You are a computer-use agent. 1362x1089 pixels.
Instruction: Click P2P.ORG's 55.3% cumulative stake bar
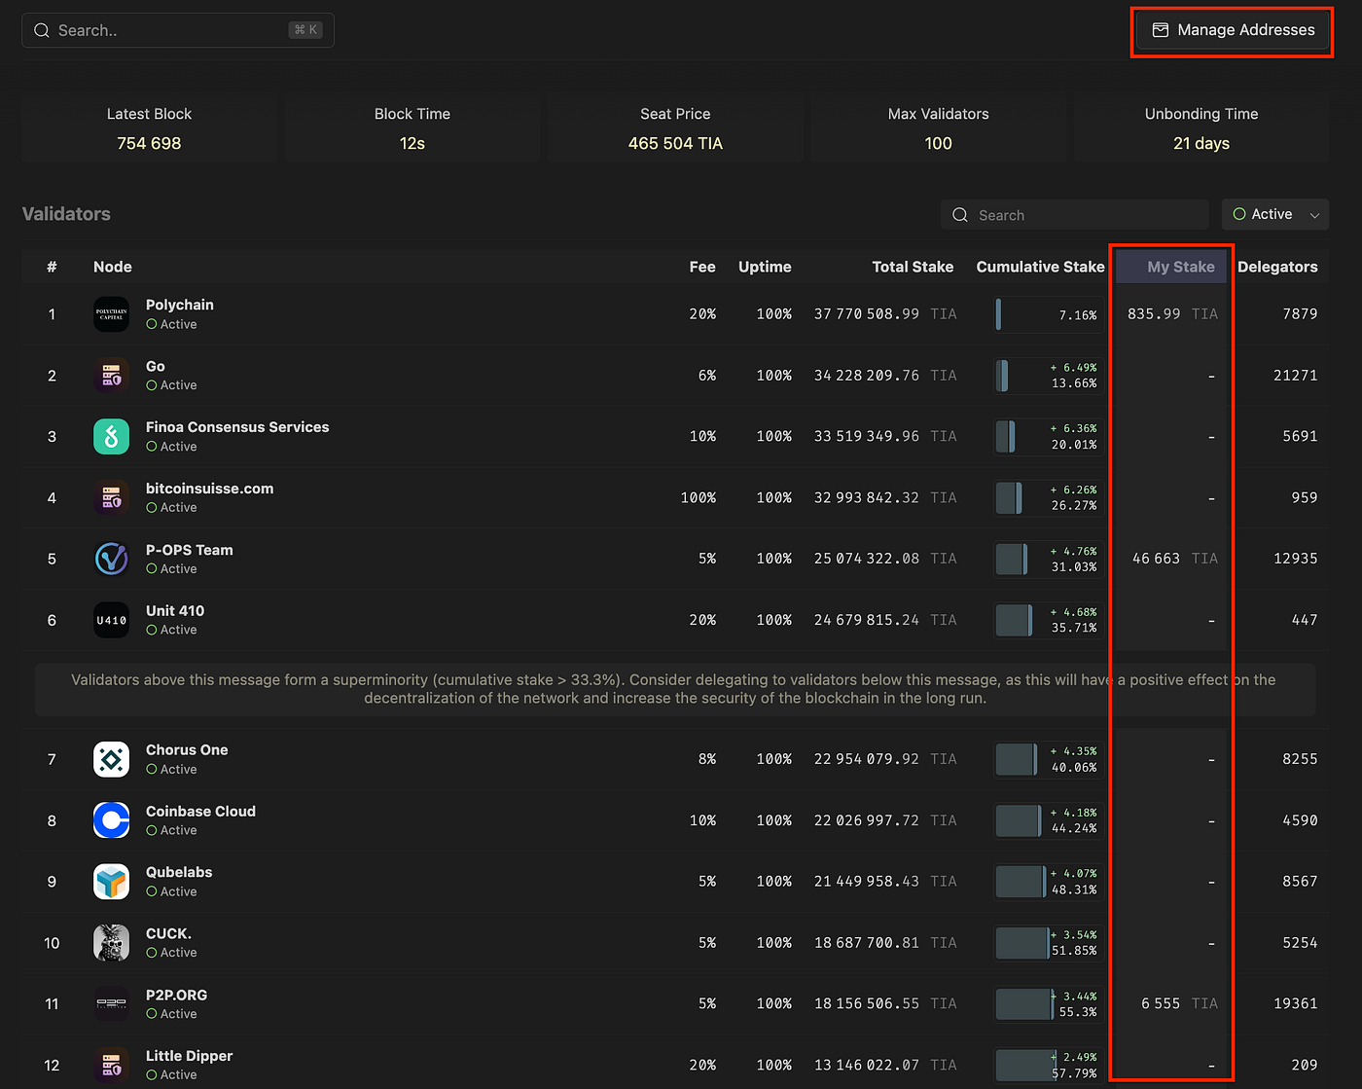[x=1048, y=1003]
